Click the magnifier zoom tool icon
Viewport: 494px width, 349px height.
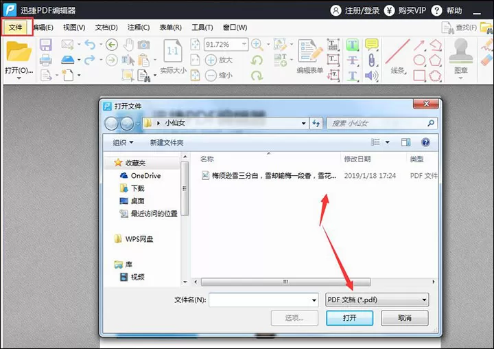257,45
